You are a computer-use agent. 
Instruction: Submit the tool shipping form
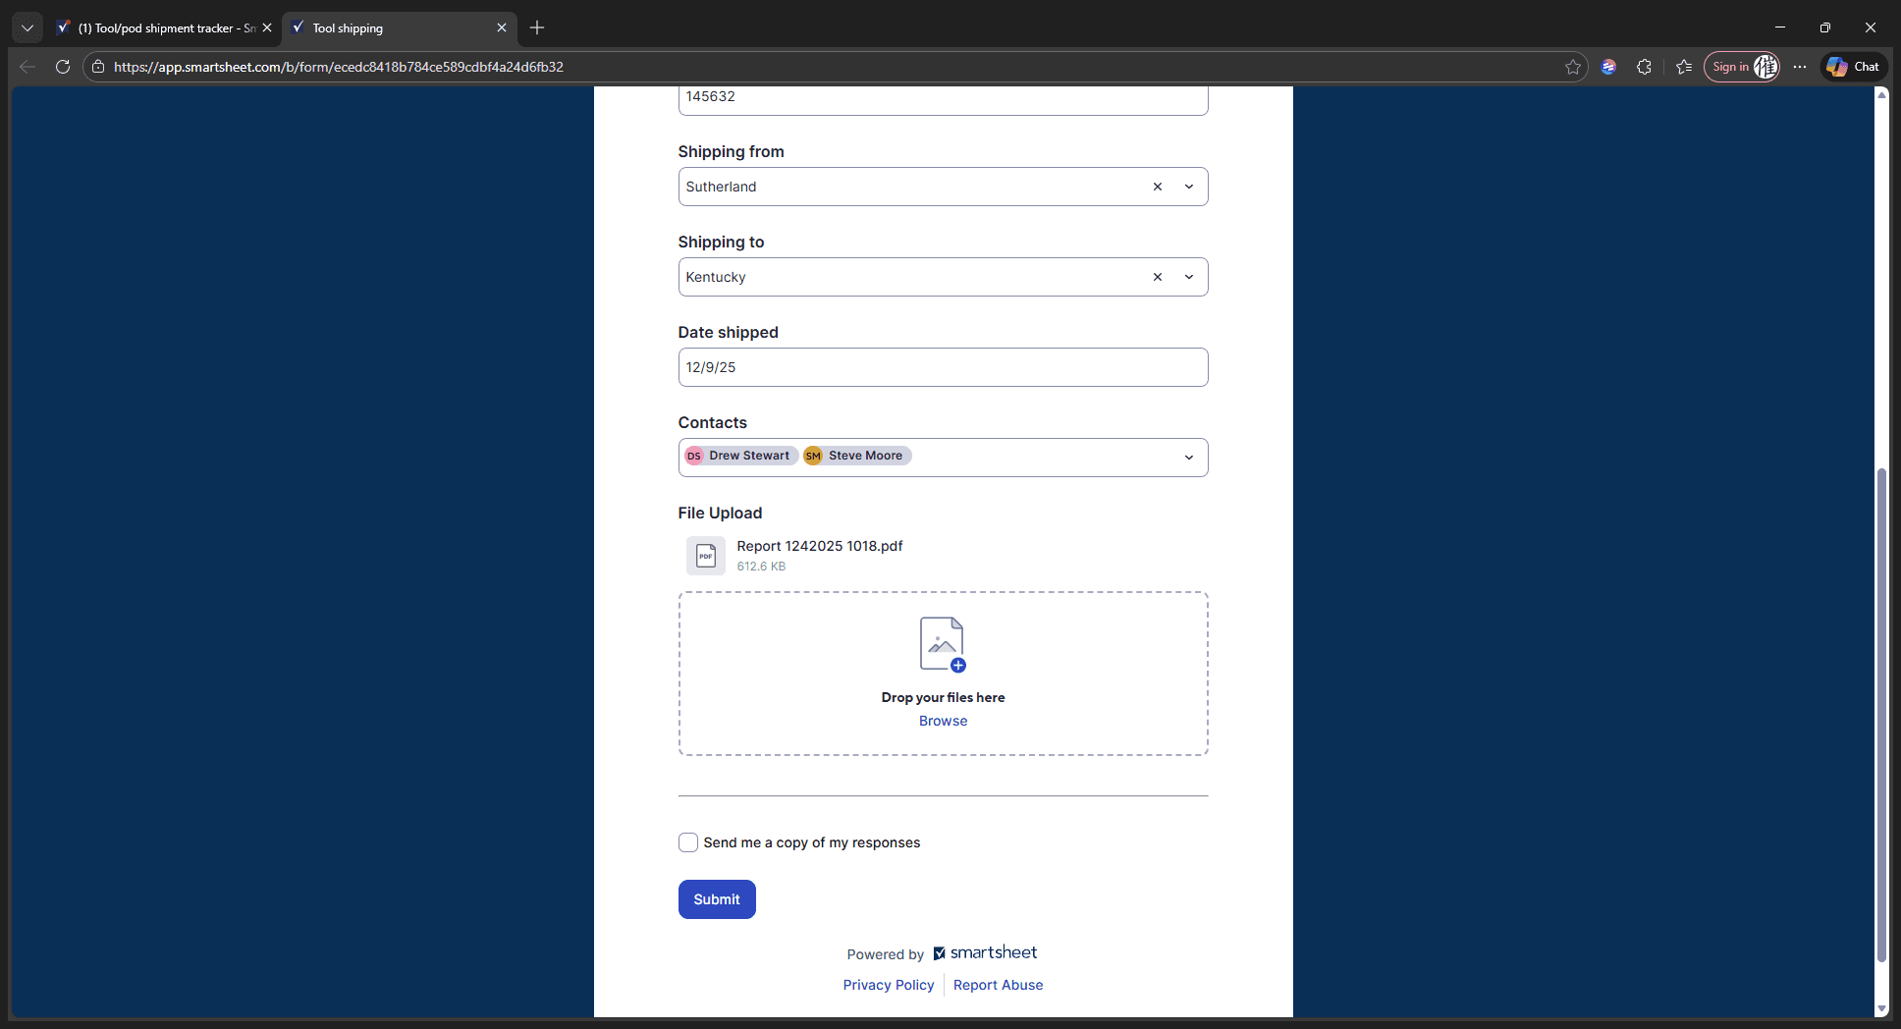(717, 899)
